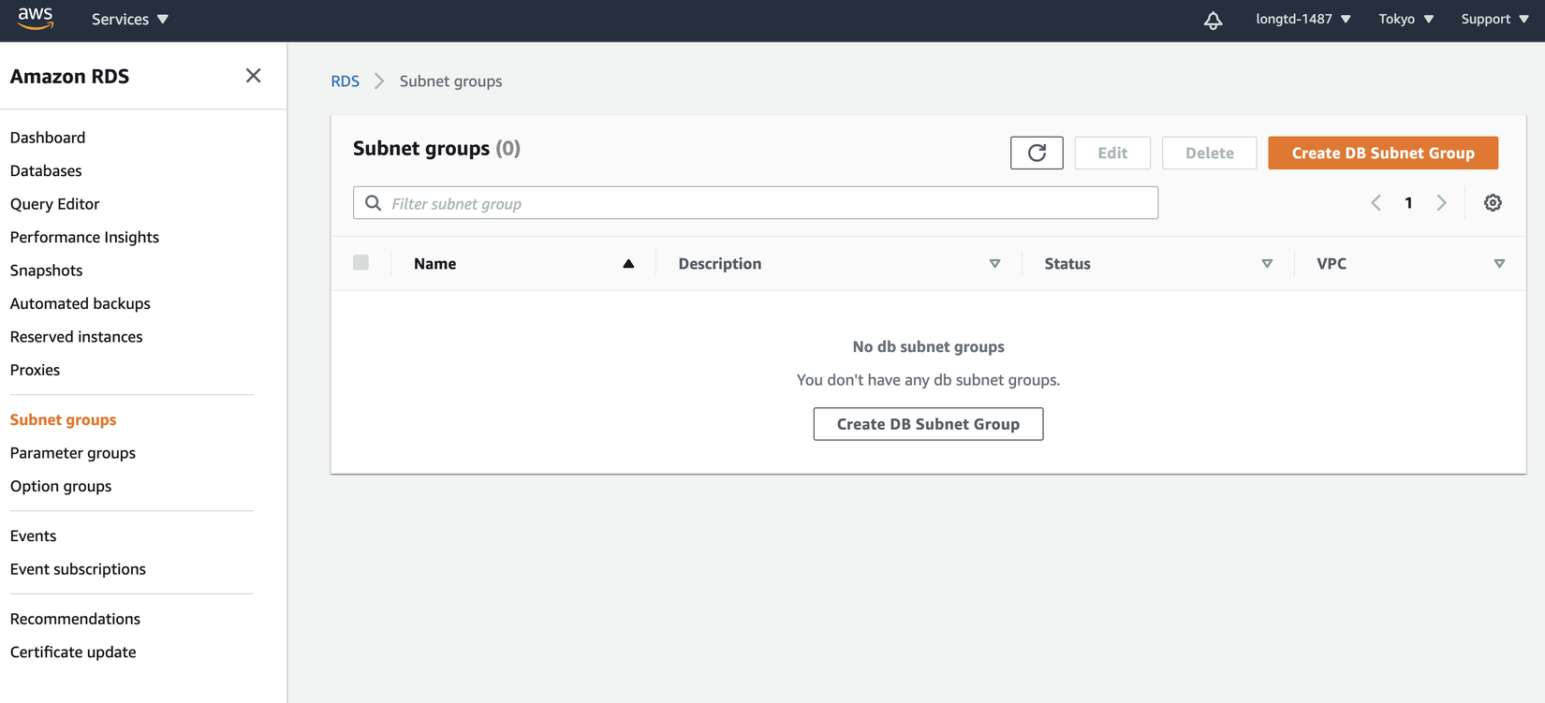Expand the Services dropdown menu

tap(130, 19)
